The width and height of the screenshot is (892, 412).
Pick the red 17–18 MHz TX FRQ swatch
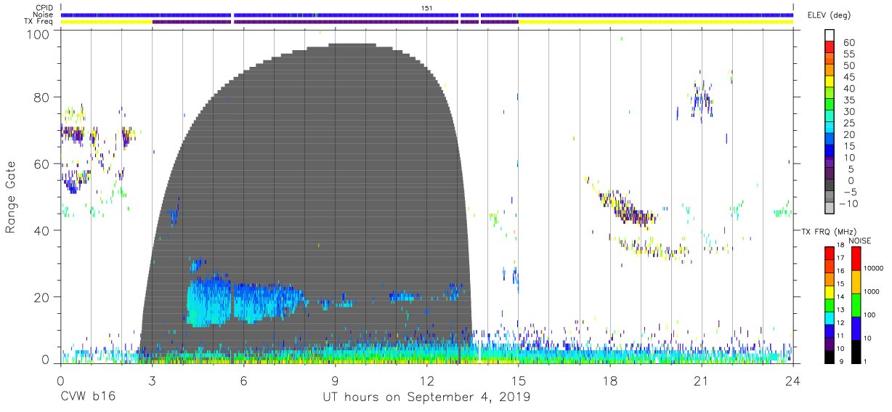click(830, 252)
